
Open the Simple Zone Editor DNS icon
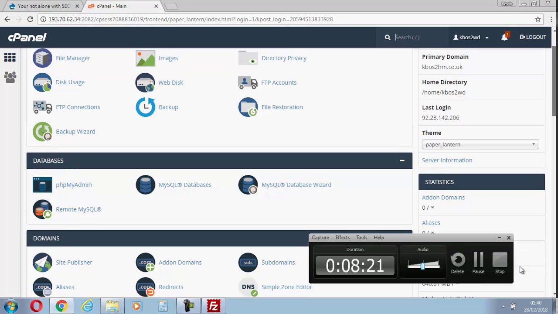pos(248,287)
